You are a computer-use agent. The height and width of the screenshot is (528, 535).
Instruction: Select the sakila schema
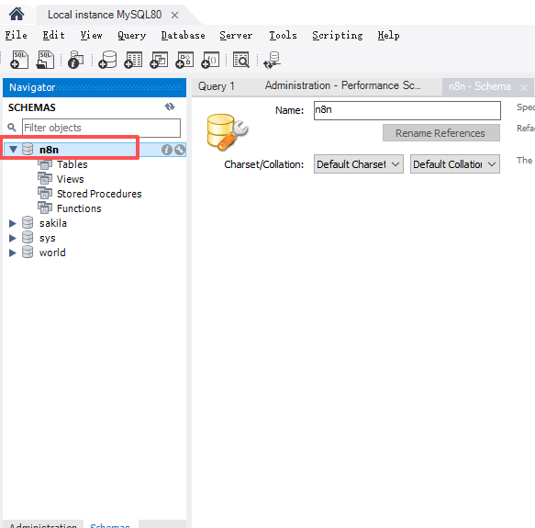click(53, 223)
